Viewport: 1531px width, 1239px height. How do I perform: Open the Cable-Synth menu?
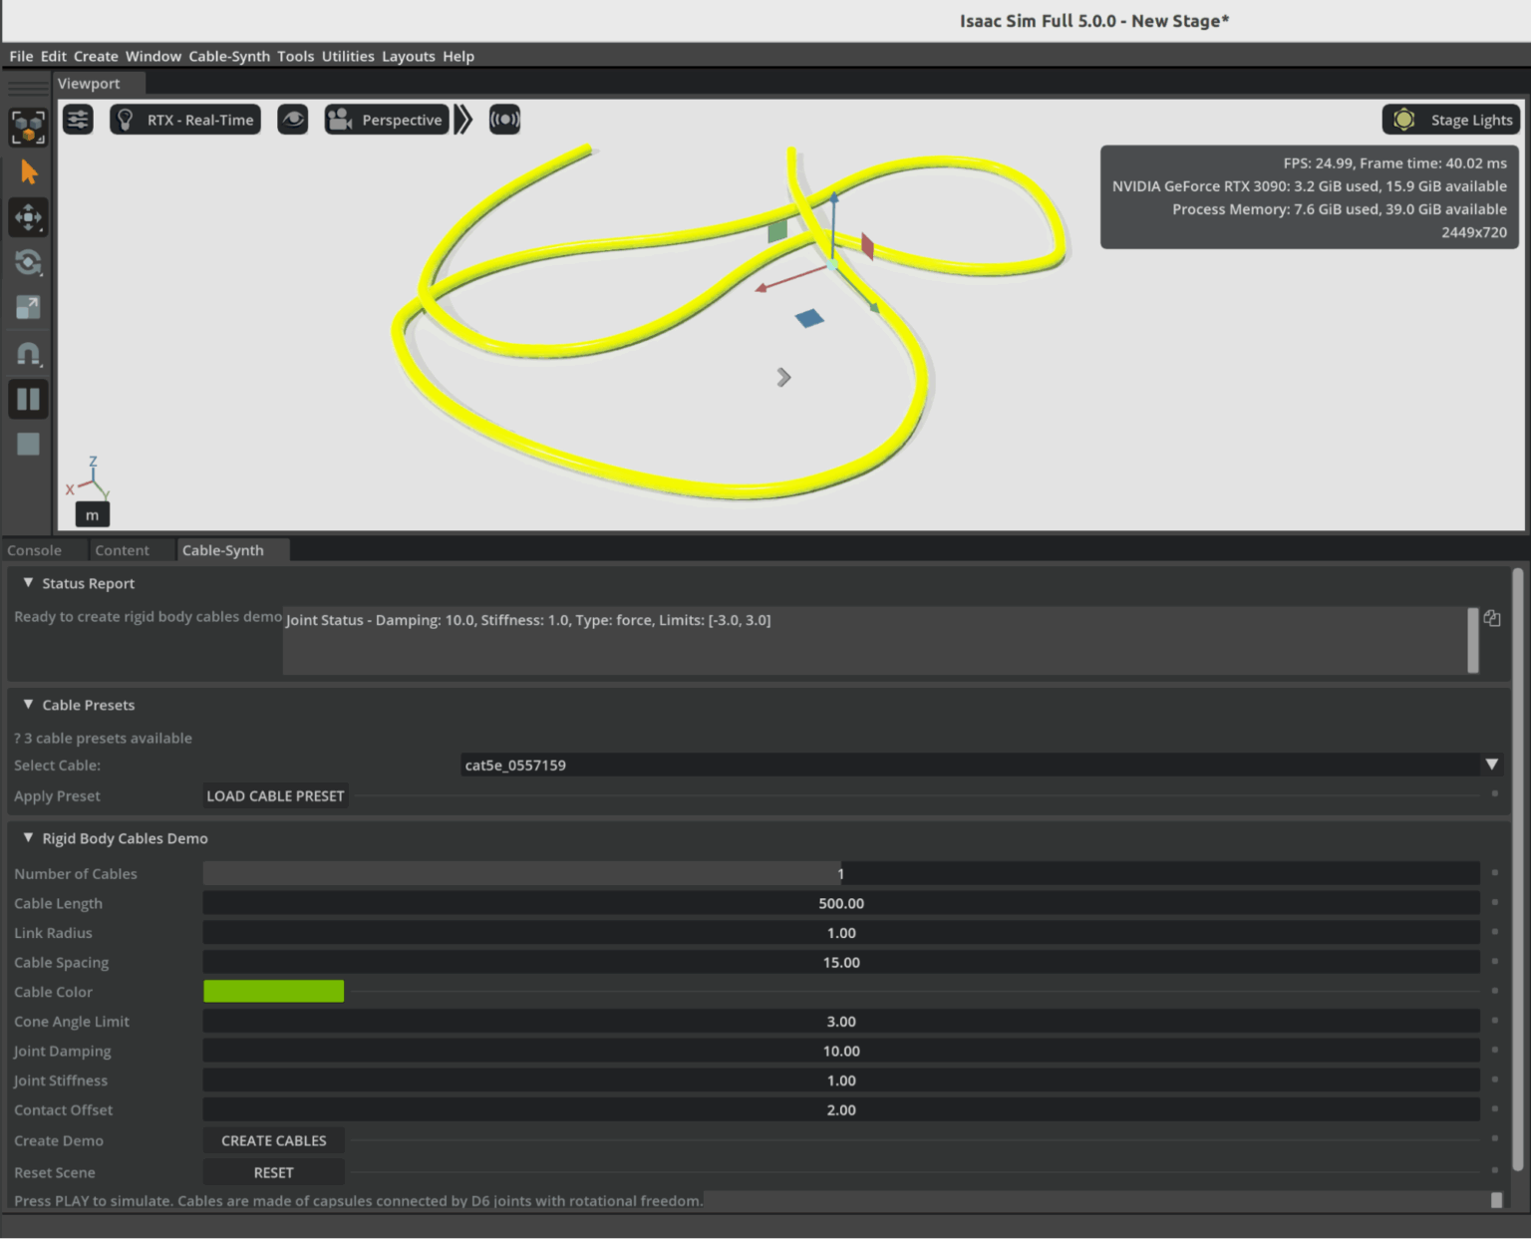click(x=229, y=56)
